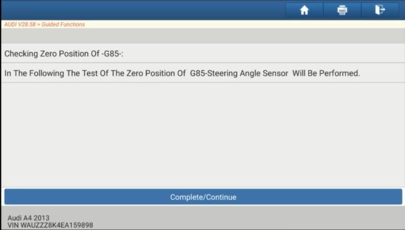Tap the Audi A4 2013 vehicle label
Image resolution: width=405 pixels, height=230 pixels.
pyautogui.click(x=28, y=218)
